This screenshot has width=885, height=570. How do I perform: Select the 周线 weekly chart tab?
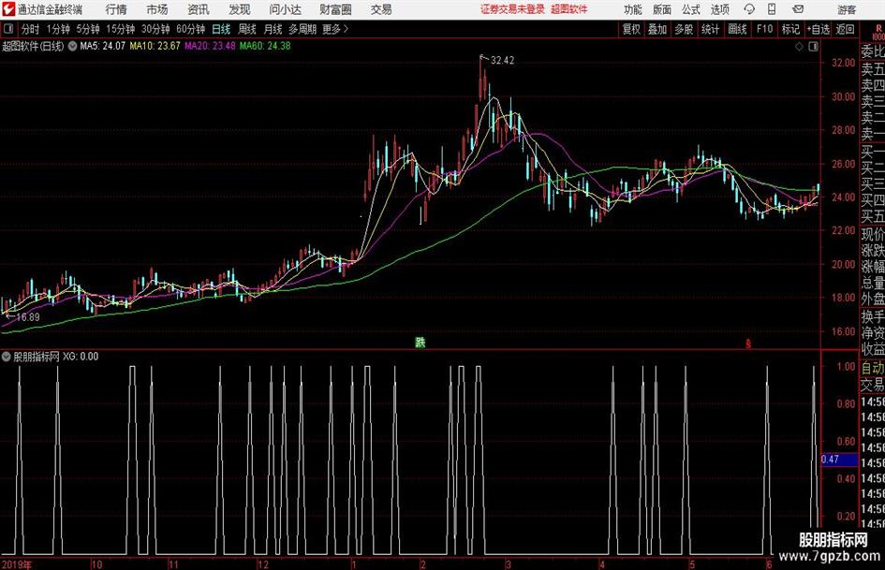[x=246, y=29]
